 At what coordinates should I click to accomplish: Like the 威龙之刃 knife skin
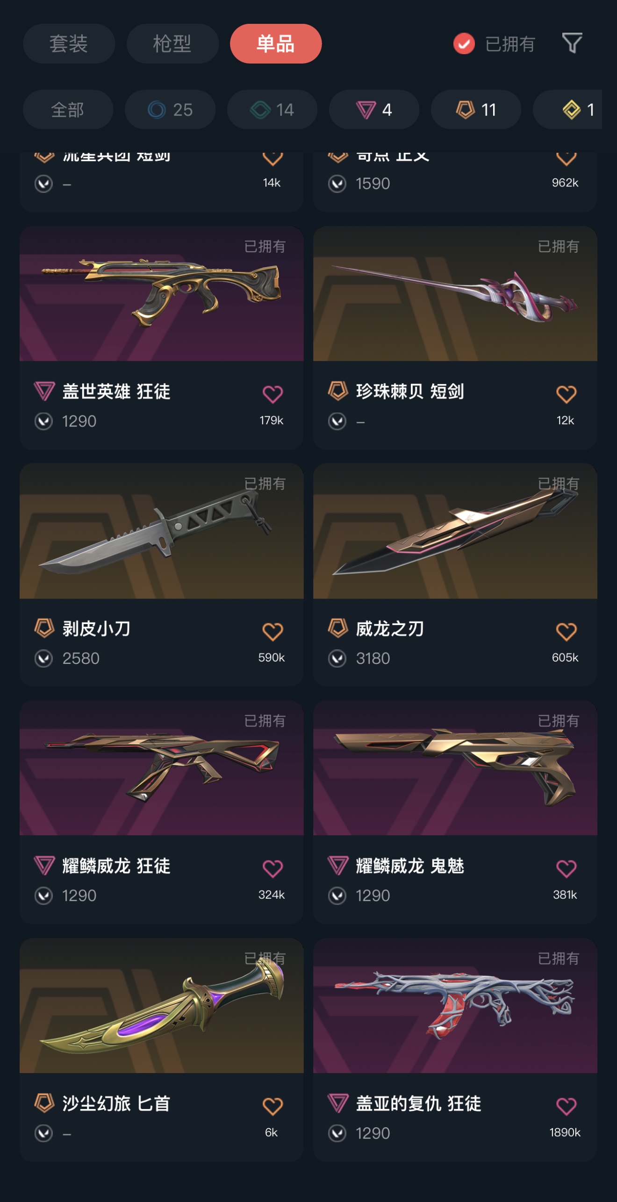click(x=566, y=632)
